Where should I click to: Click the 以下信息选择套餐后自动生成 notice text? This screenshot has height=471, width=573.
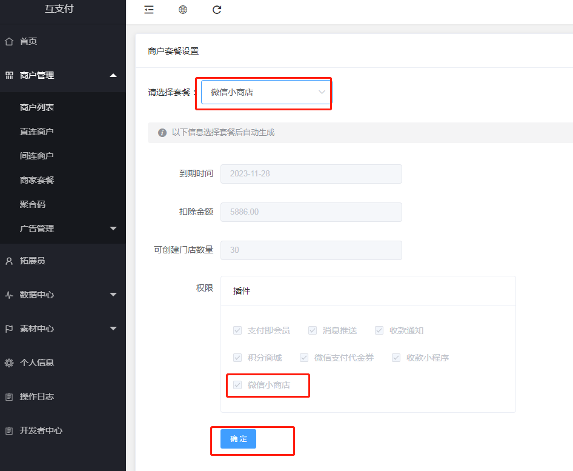tap(224, 132)
